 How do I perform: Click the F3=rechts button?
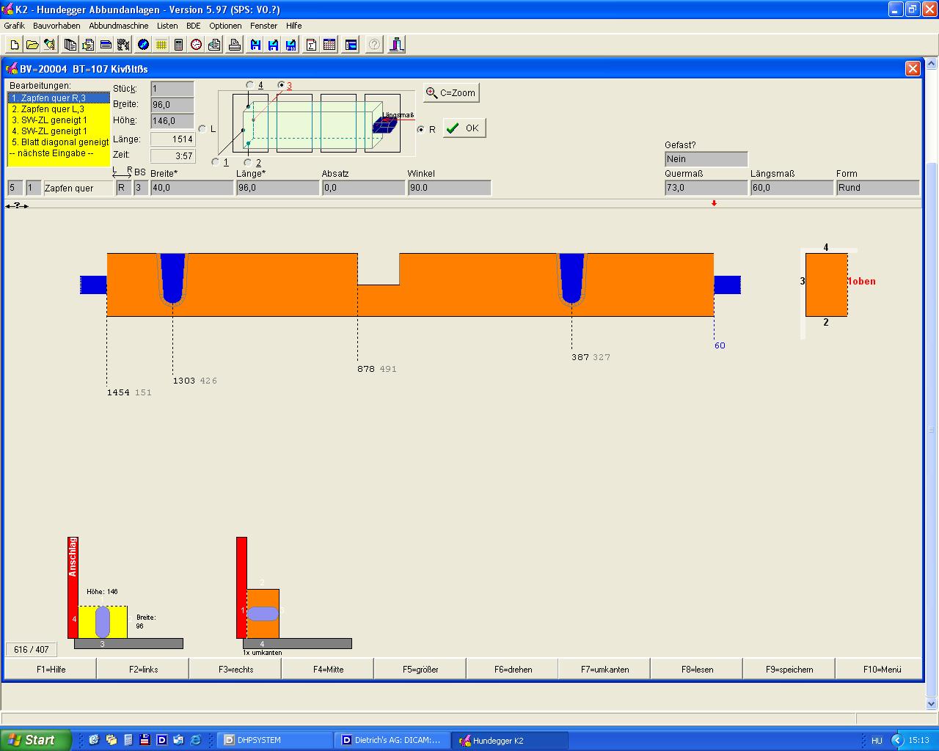[235, 669]
